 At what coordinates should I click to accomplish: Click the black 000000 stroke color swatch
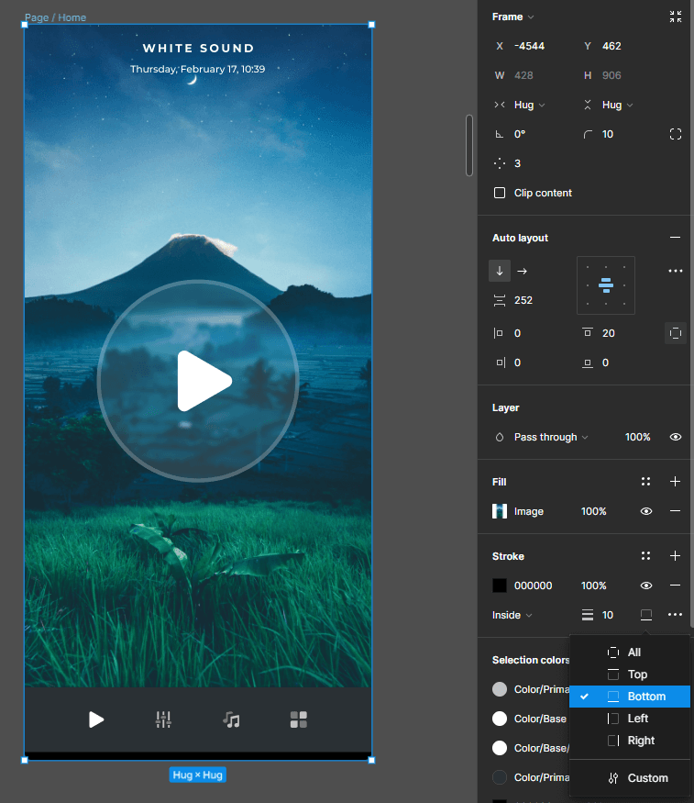click(x=500, y=586)
